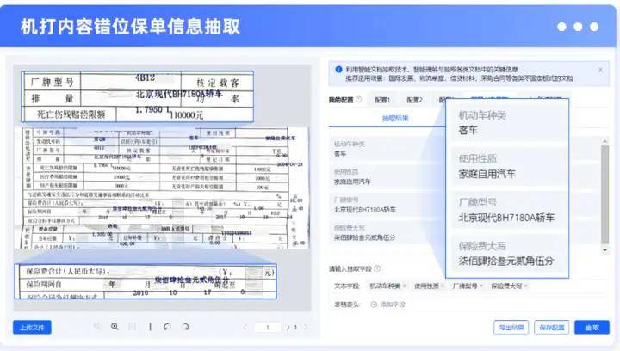Switch to 配置1 tab
The height and width of the screenshot is (351, 620).
[x=382, y=100]
